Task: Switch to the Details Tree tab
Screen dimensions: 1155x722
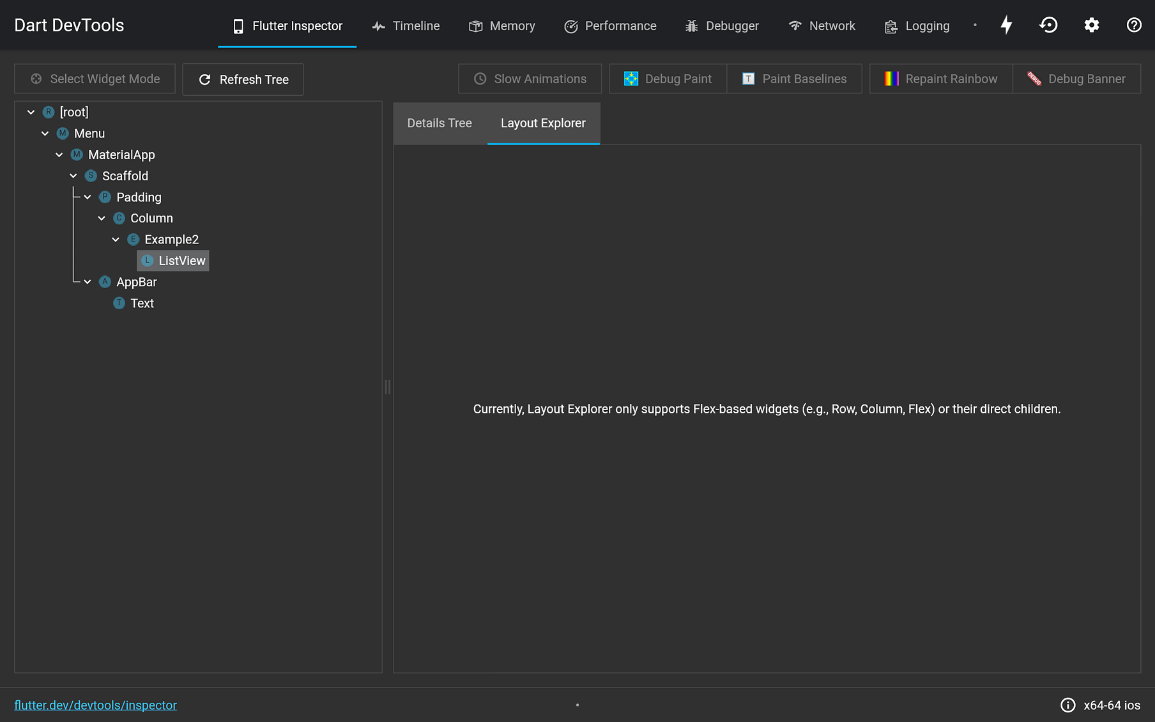Action: pos(440,123)
